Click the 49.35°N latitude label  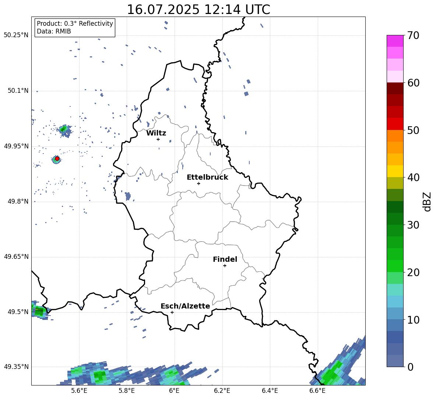click(x=16, y=367)
